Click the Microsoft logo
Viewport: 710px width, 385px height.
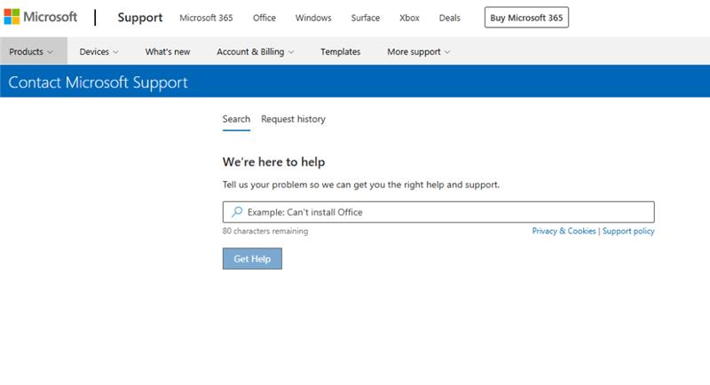click(x=40, y=17)
